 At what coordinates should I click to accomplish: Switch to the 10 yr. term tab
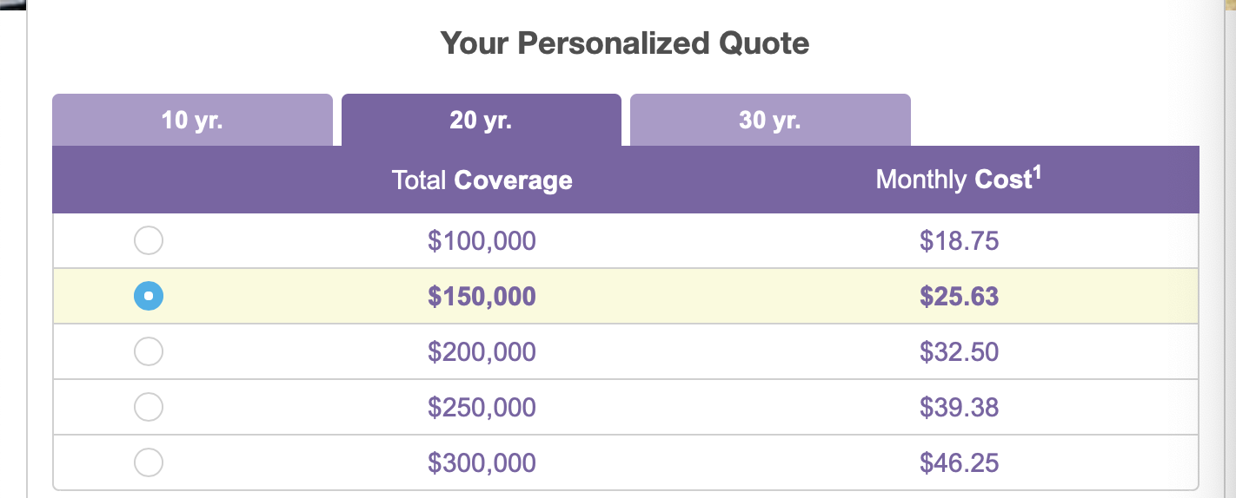(x=192, y=120)
